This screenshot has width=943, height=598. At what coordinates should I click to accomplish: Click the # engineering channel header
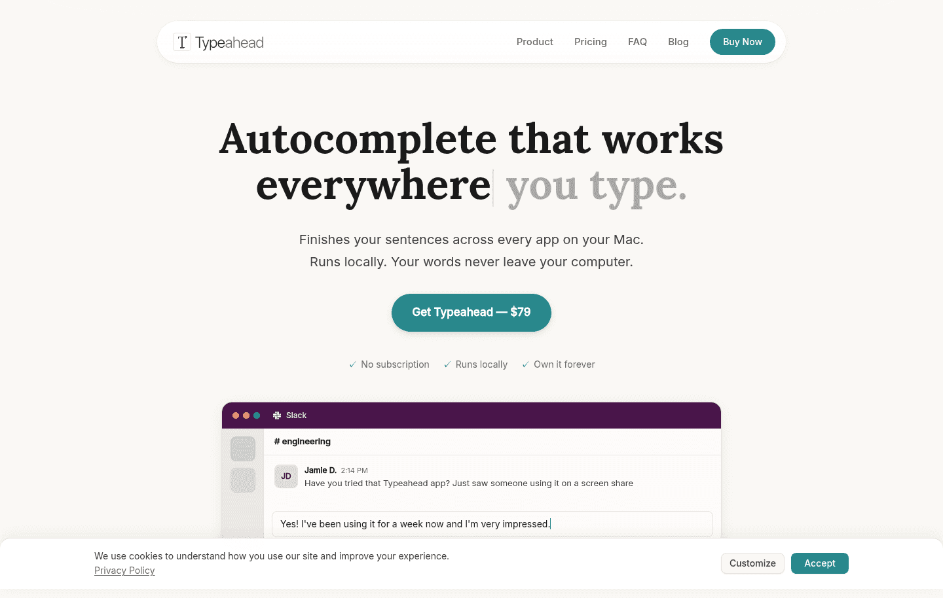[x=302, y=442]
